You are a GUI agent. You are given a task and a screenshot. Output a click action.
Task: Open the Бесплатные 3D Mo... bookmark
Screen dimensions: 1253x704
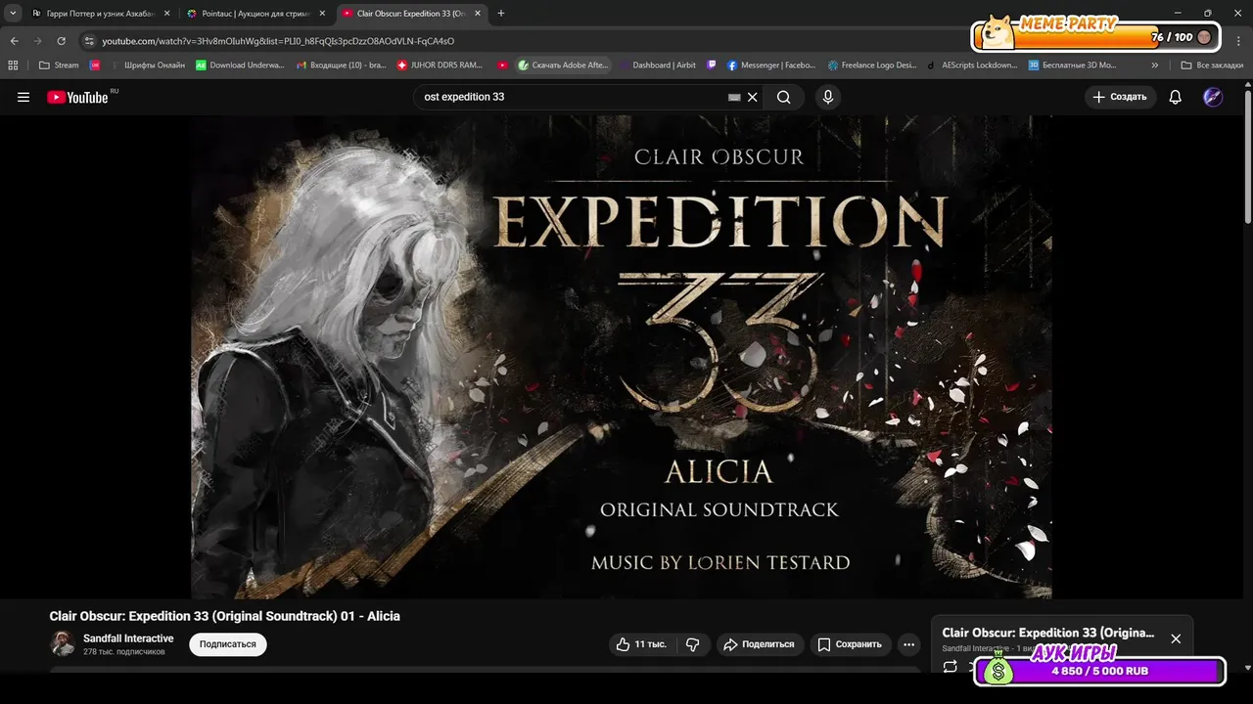click(1073, 66)
